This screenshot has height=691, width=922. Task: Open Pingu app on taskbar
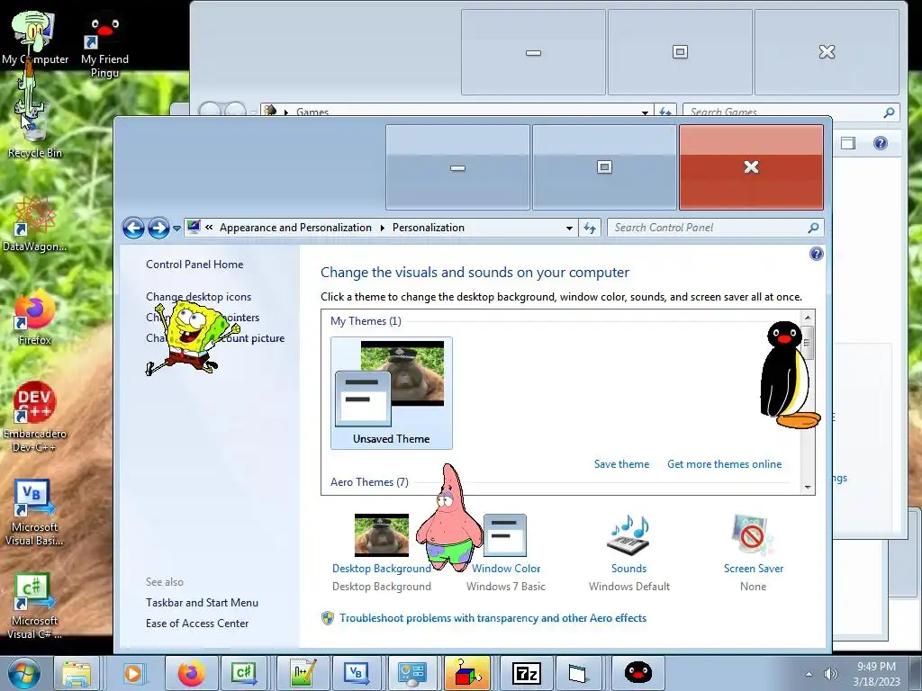(x=637, y=673)
